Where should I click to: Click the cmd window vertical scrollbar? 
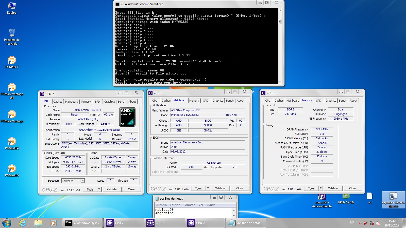coord(280,46)
